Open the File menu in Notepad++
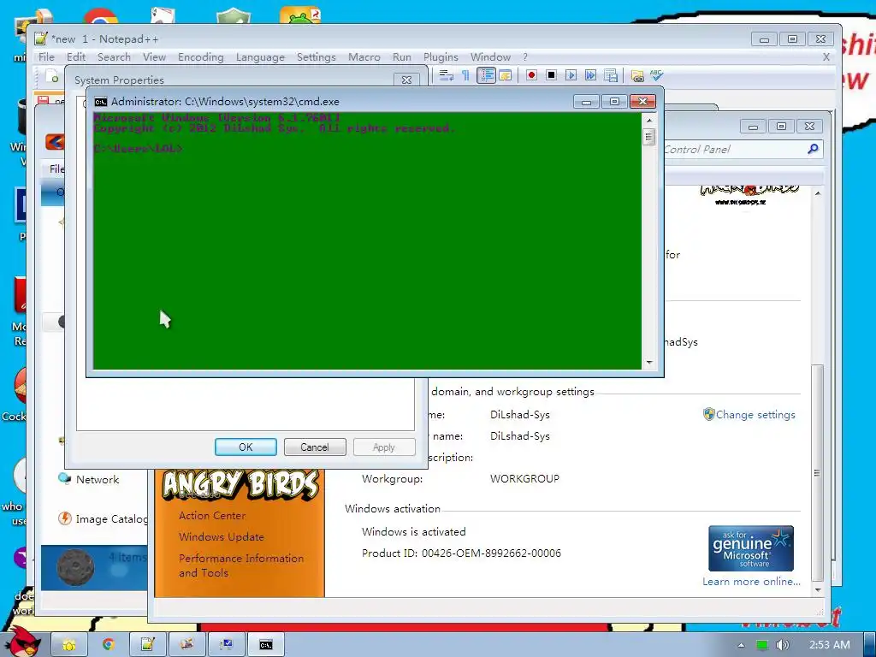The width and height of the screenshot is (876, 657). [46, 57]
